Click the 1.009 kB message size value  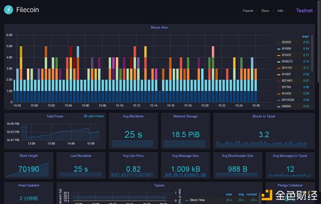click(186, 169)
